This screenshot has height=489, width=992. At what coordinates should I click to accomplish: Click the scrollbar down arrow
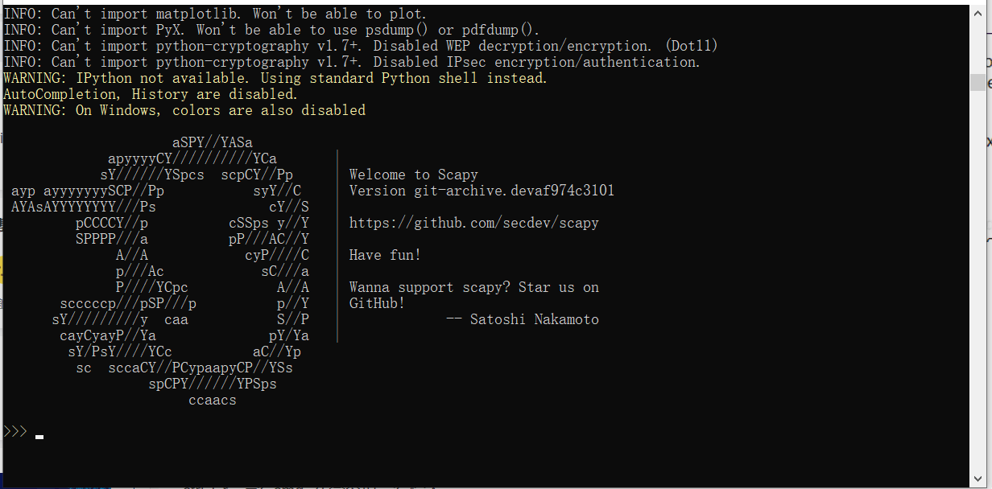(x=978, y=478)
